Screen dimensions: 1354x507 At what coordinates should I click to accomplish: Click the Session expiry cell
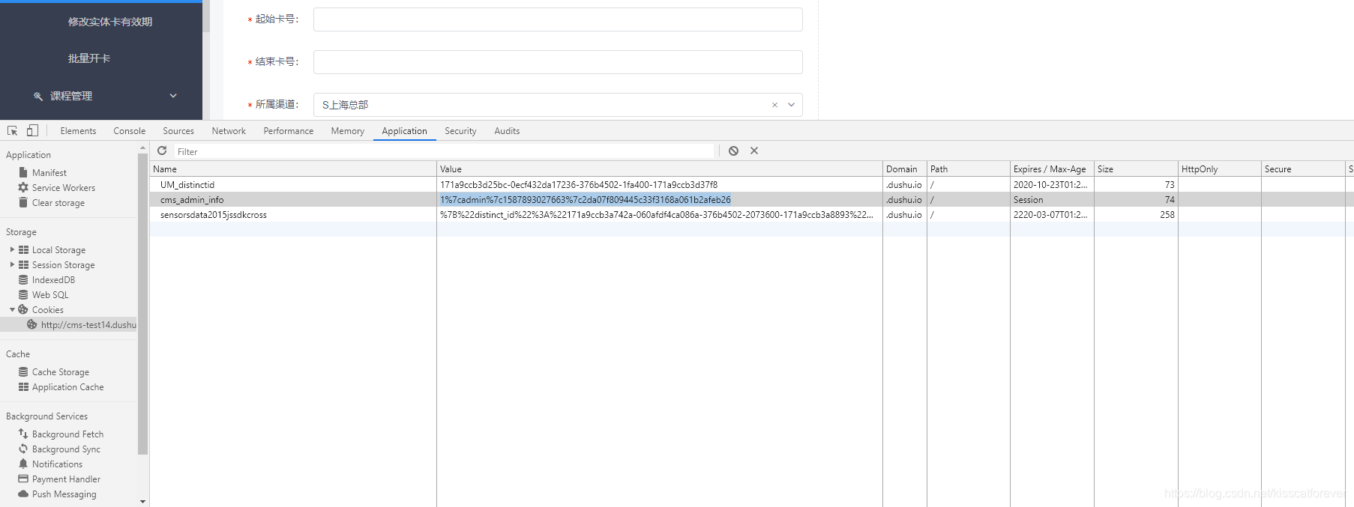[x=1052, y=200]
